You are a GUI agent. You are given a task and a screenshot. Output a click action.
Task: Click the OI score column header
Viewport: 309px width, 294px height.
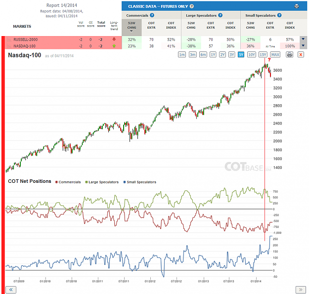pos(90,24)
